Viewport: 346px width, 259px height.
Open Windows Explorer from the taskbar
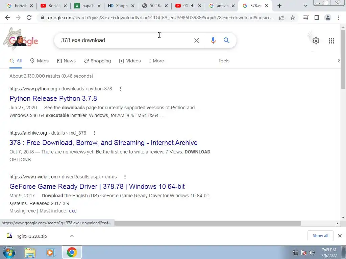(30, 253)
